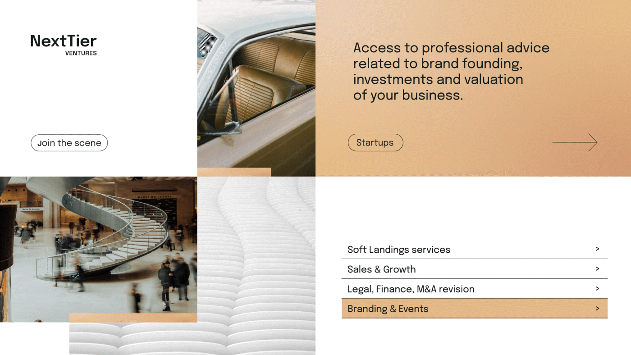Select Legal, Finance, M&A revision entry
Screen dimensions: 631x355
click(x=475, y=289)
